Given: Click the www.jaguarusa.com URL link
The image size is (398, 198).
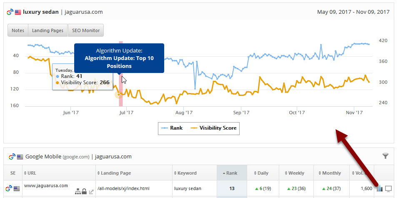Looking at the screenshot, I should (x=46, y=185).
